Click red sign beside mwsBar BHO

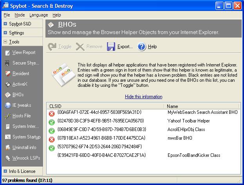pos(52,139)
